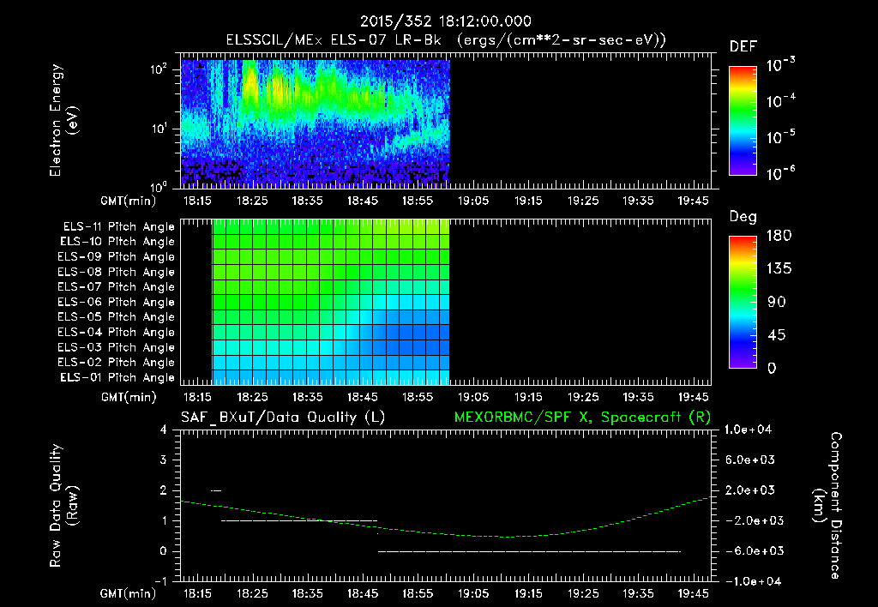Viewport: 878px width, 607px height.
Task: Select the ELS-03 Pitch Angle row label
Action: click(x=117, y=347)
